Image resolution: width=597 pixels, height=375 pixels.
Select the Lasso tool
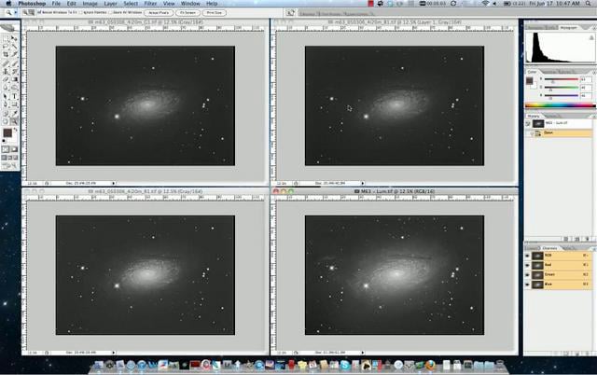6,47
